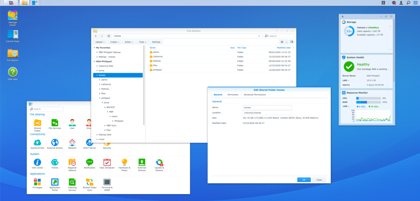
Task: Open the user options icon in top bar
Action: 401,3
